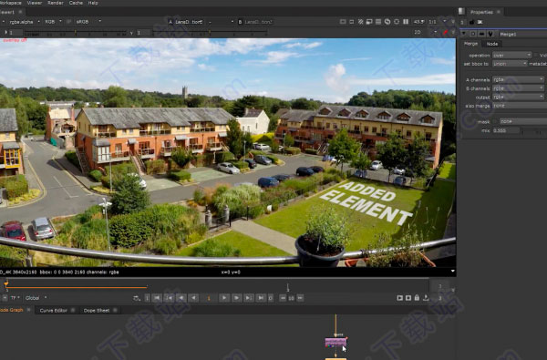Click the viewer pause icon
Image resolution: width=547 pixels, height=360 pixels.
coord(406,22)
